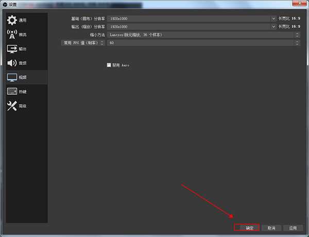
Task: Click the 长宽比 16:9 text beside base resolution
Action: tap(289, 19)
